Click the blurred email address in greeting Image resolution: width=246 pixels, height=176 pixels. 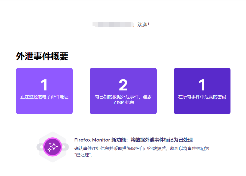coord(113,24)
